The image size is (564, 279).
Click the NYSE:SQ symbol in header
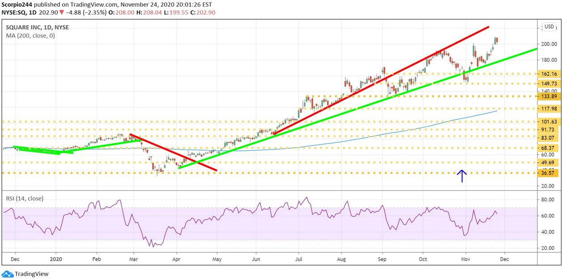tap(14, 12)
